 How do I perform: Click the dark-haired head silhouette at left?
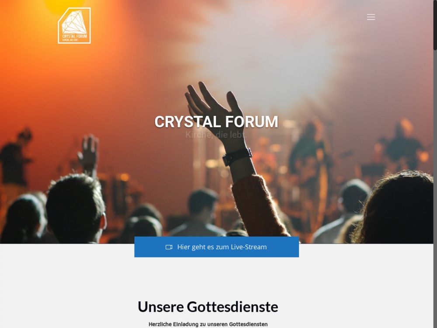coord(75,208)
